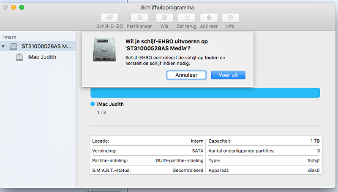Click the hard drive image in dialog
This screenshot has height=192, width=338.
pos(105,49)
